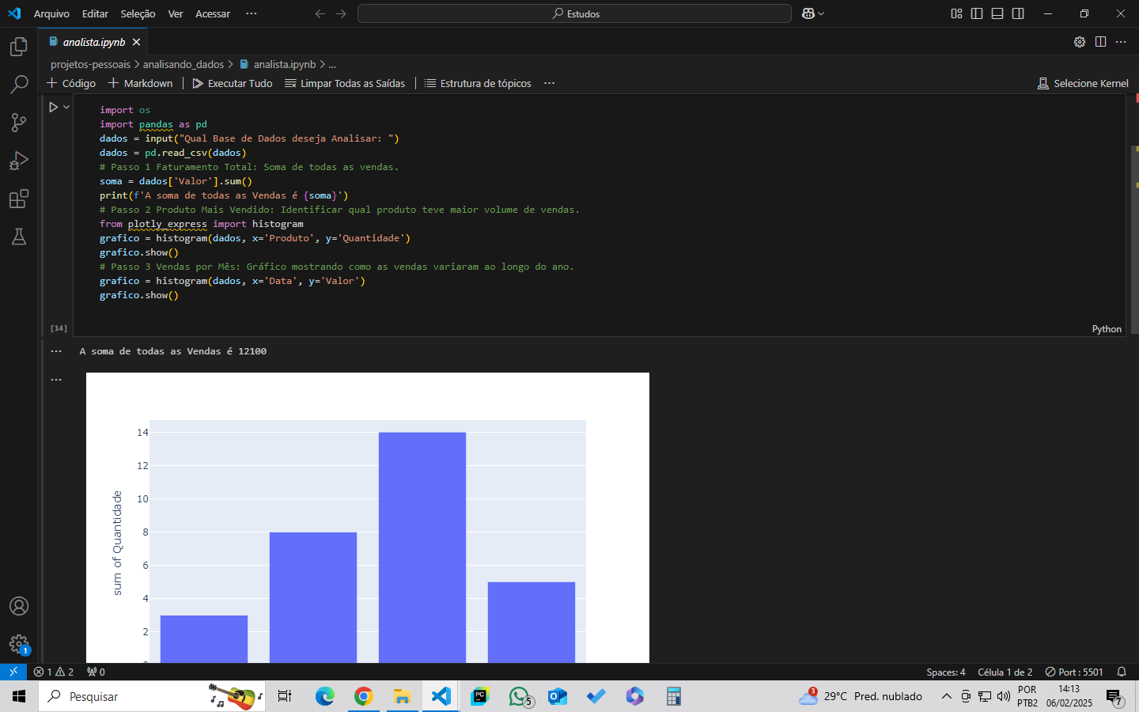Expand run cell options chevron
Screen dimensions: 1139x712
pos(66,107)
